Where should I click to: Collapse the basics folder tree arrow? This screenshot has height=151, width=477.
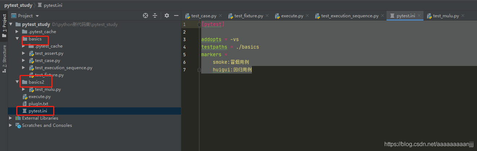click(17, 39)
